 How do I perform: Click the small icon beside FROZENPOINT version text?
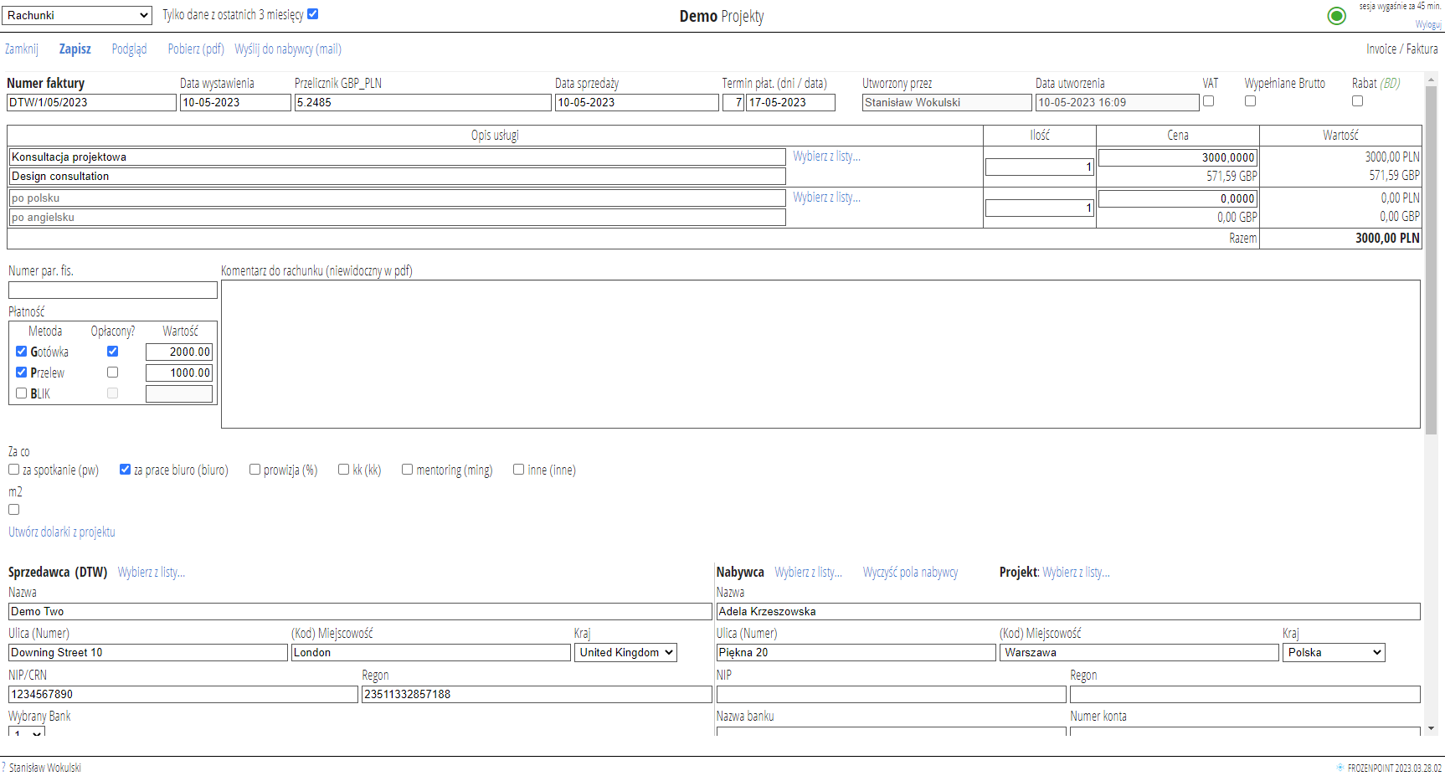(x=1340, y=767)
